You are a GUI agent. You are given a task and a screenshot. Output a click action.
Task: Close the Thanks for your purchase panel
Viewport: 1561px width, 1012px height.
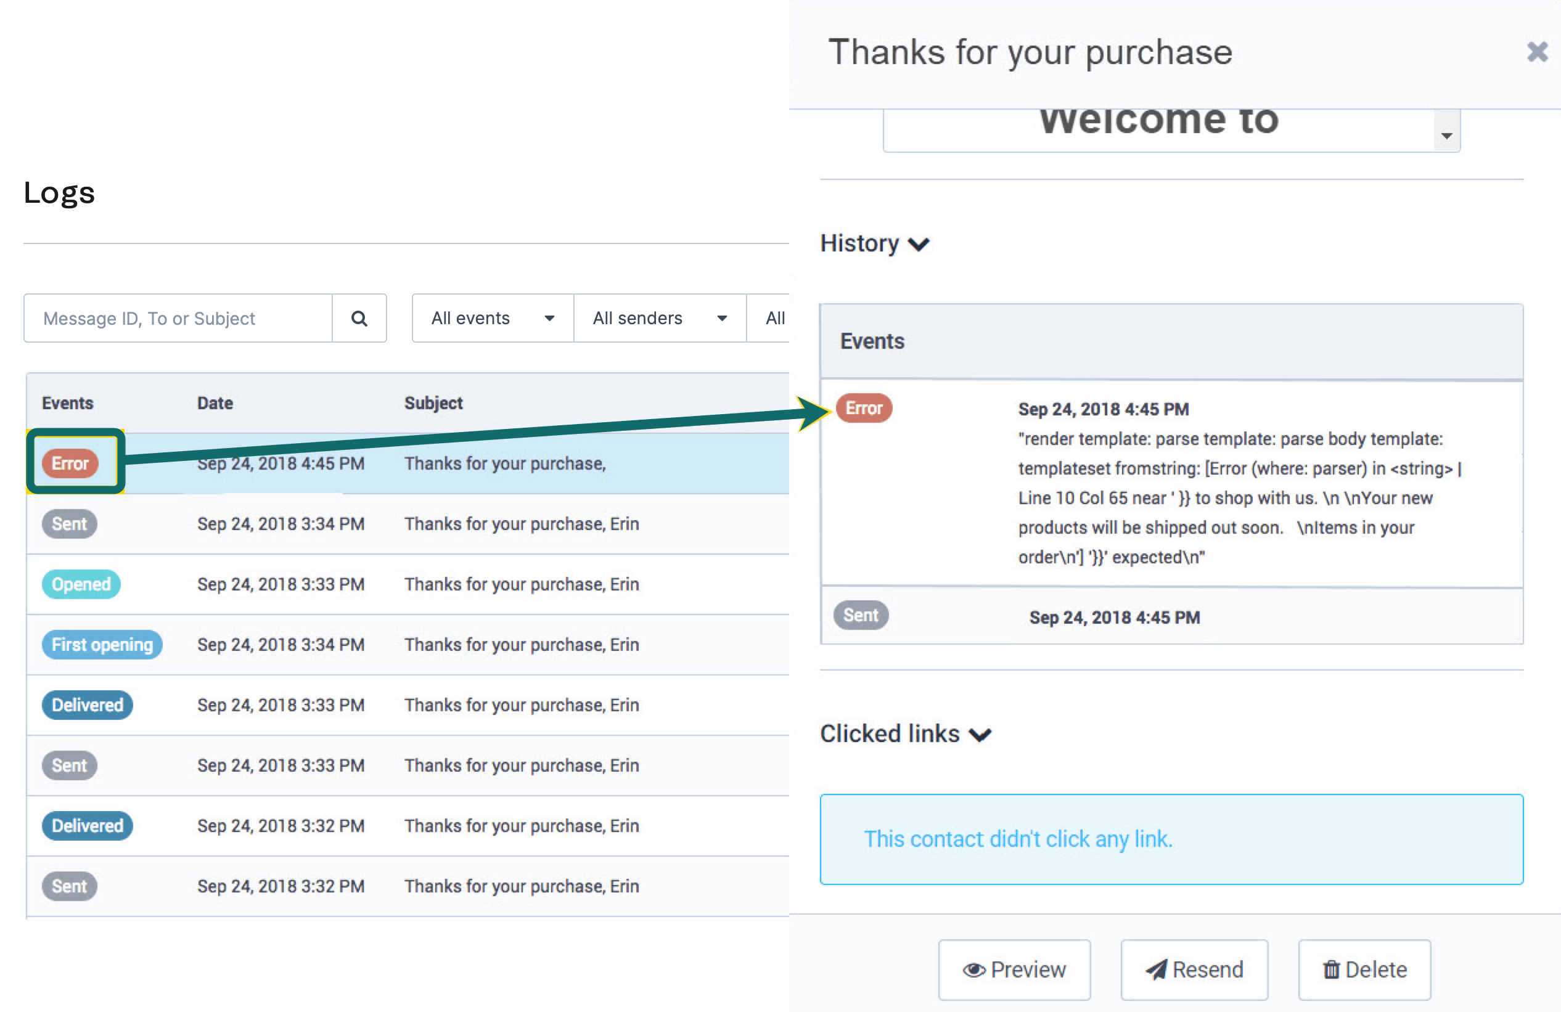click(x=1537, y=52)
